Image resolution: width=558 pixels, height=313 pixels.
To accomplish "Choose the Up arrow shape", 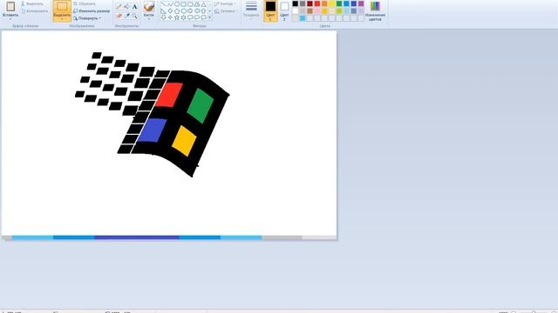I will (203, 11).
